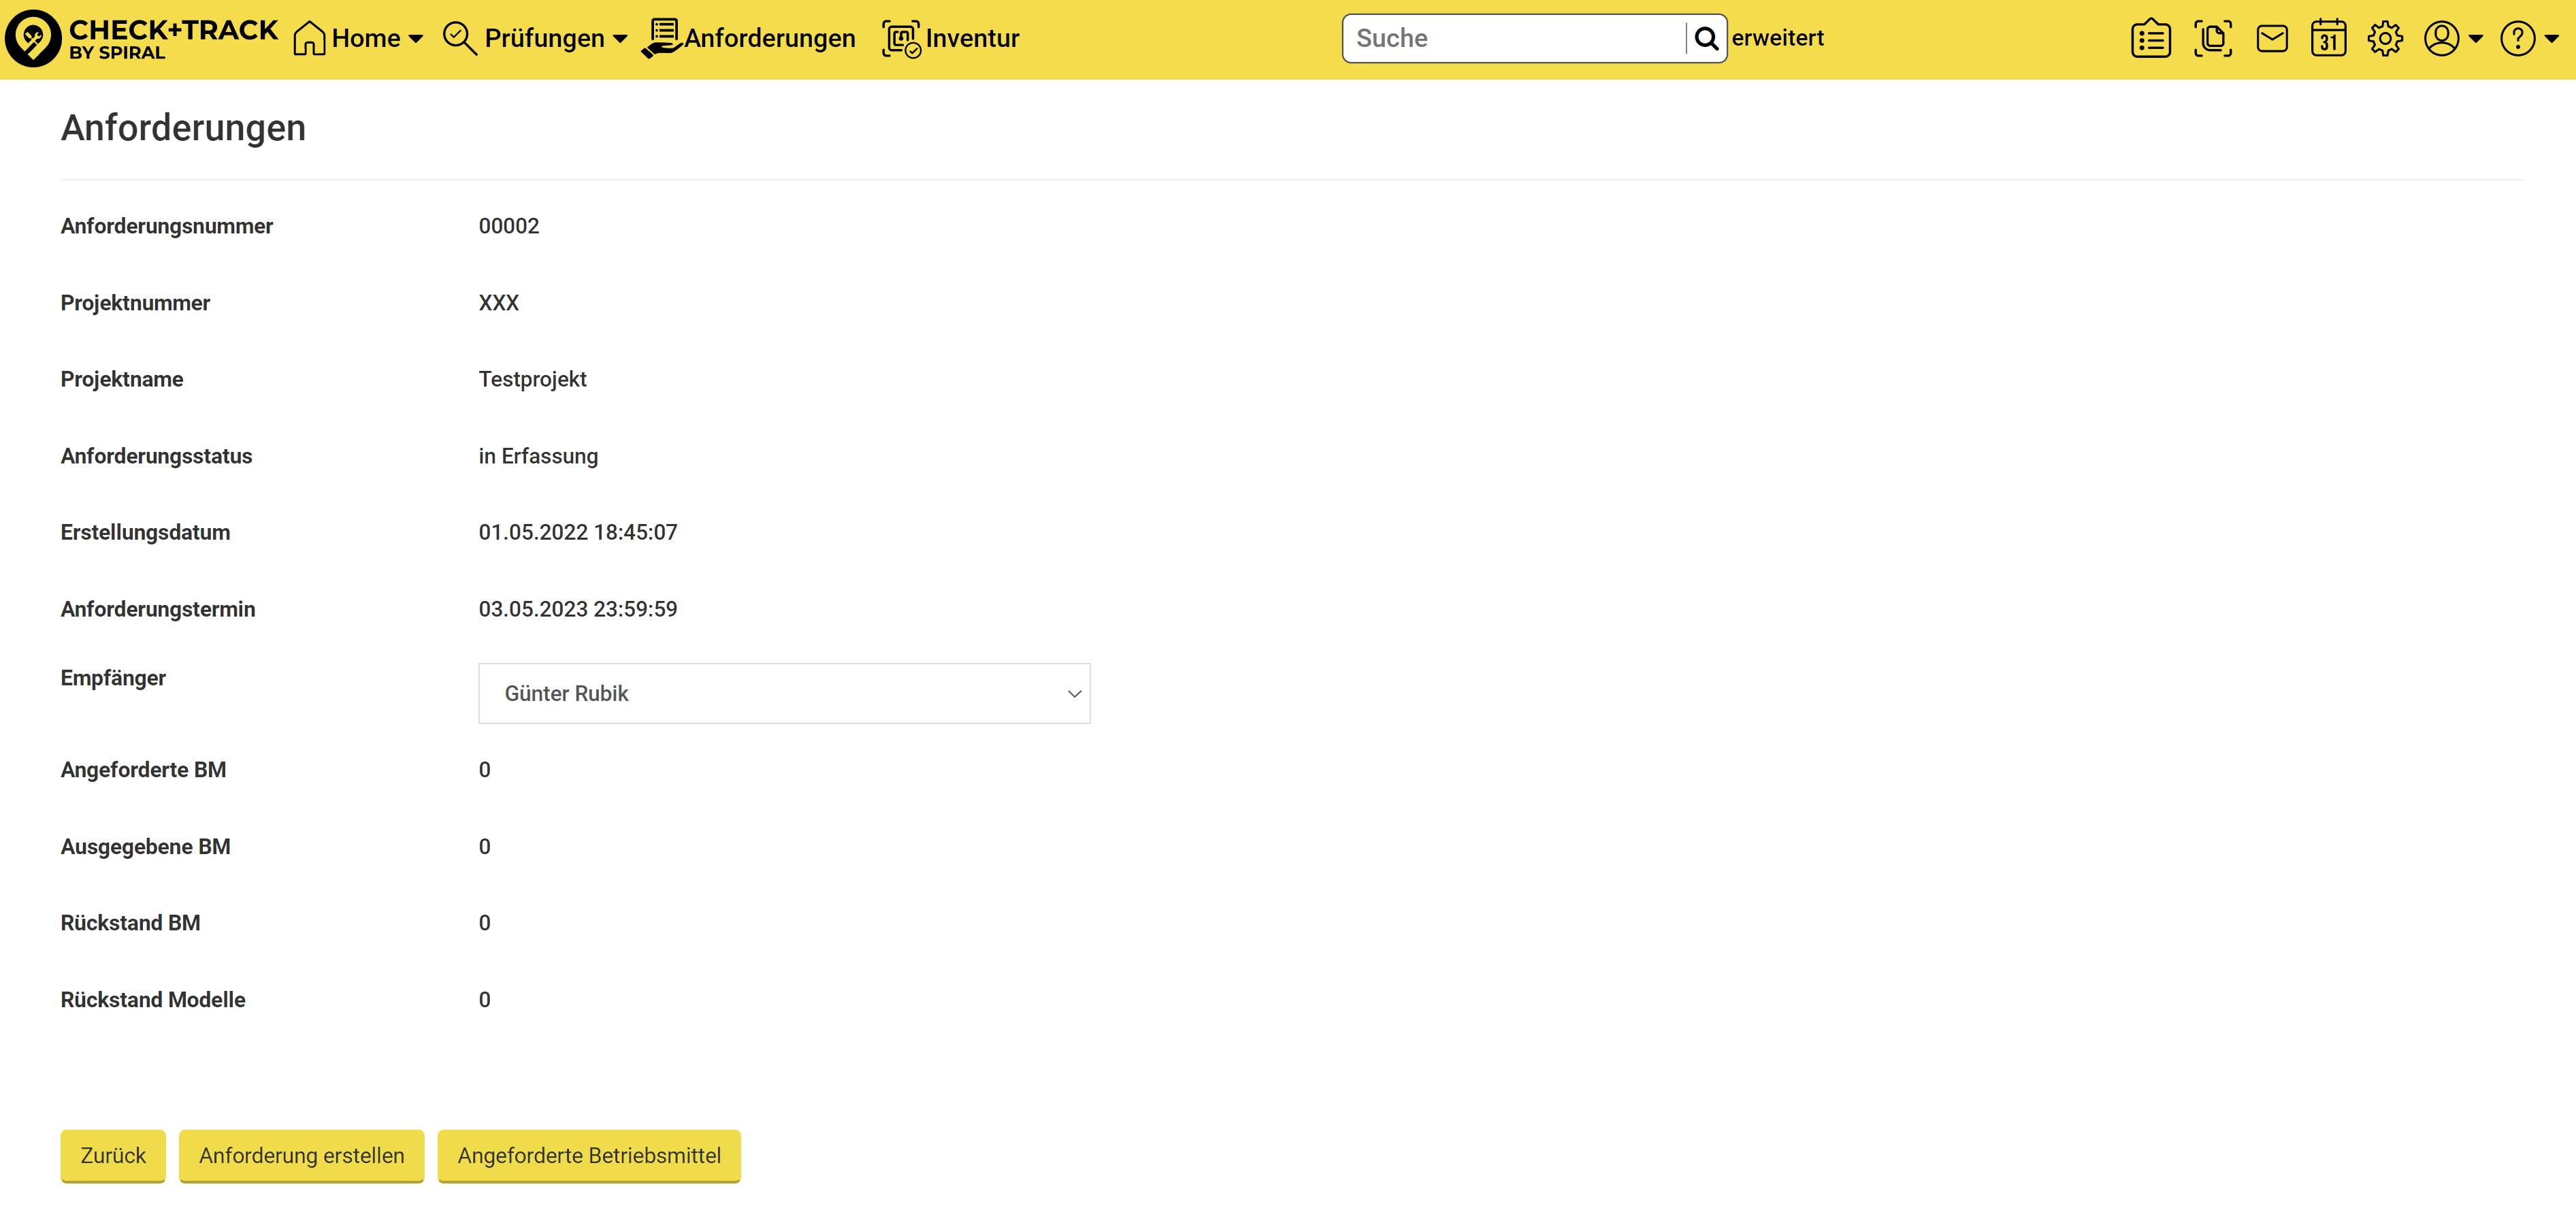Click the Anforderungsnummer value 00002
The height and width of the screenshot is (1208, 2576).
[509, 226]
